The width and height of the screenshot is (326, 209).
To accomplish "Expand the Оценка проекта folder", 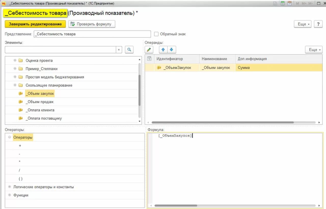I will 15,60.
